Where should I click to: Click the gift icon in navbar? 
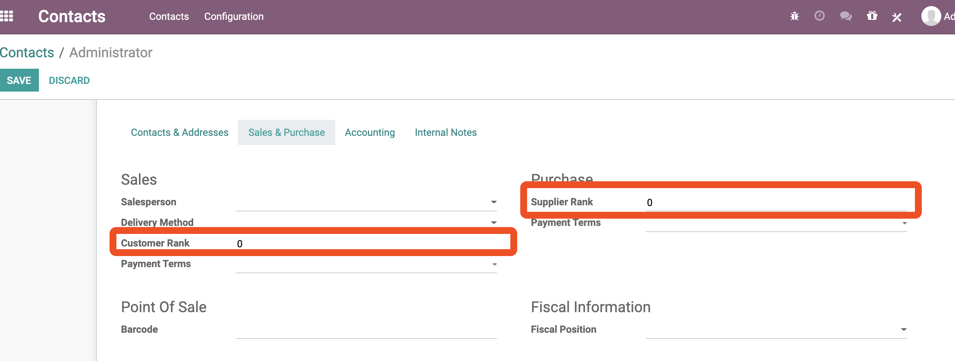click(x=872, y=16)
